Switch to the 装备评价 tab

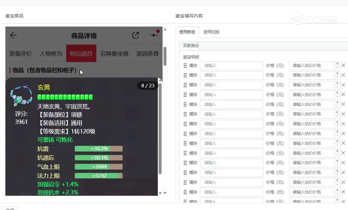(20, 54)
